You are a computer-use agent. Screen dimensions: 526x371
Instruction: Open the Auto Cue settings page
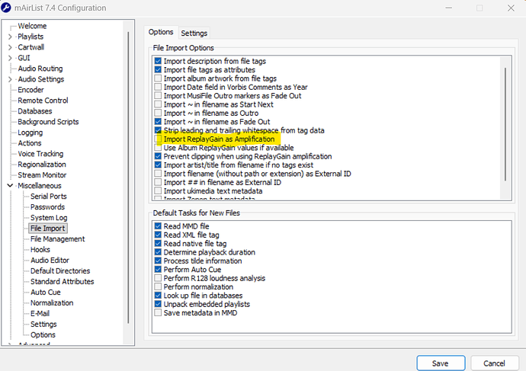coord(47,293)
